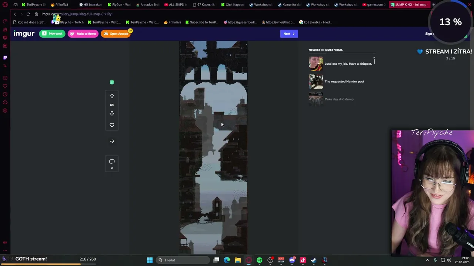Switch to the 67 Kapesník tab
The width and height of the screenshot is (474, 266).
coord(204,5)
